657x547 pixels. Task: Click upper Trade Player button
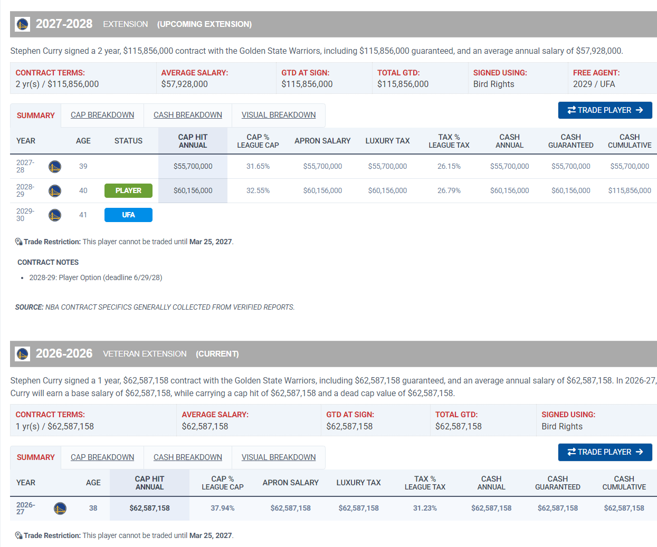click(x=605, y=110)
